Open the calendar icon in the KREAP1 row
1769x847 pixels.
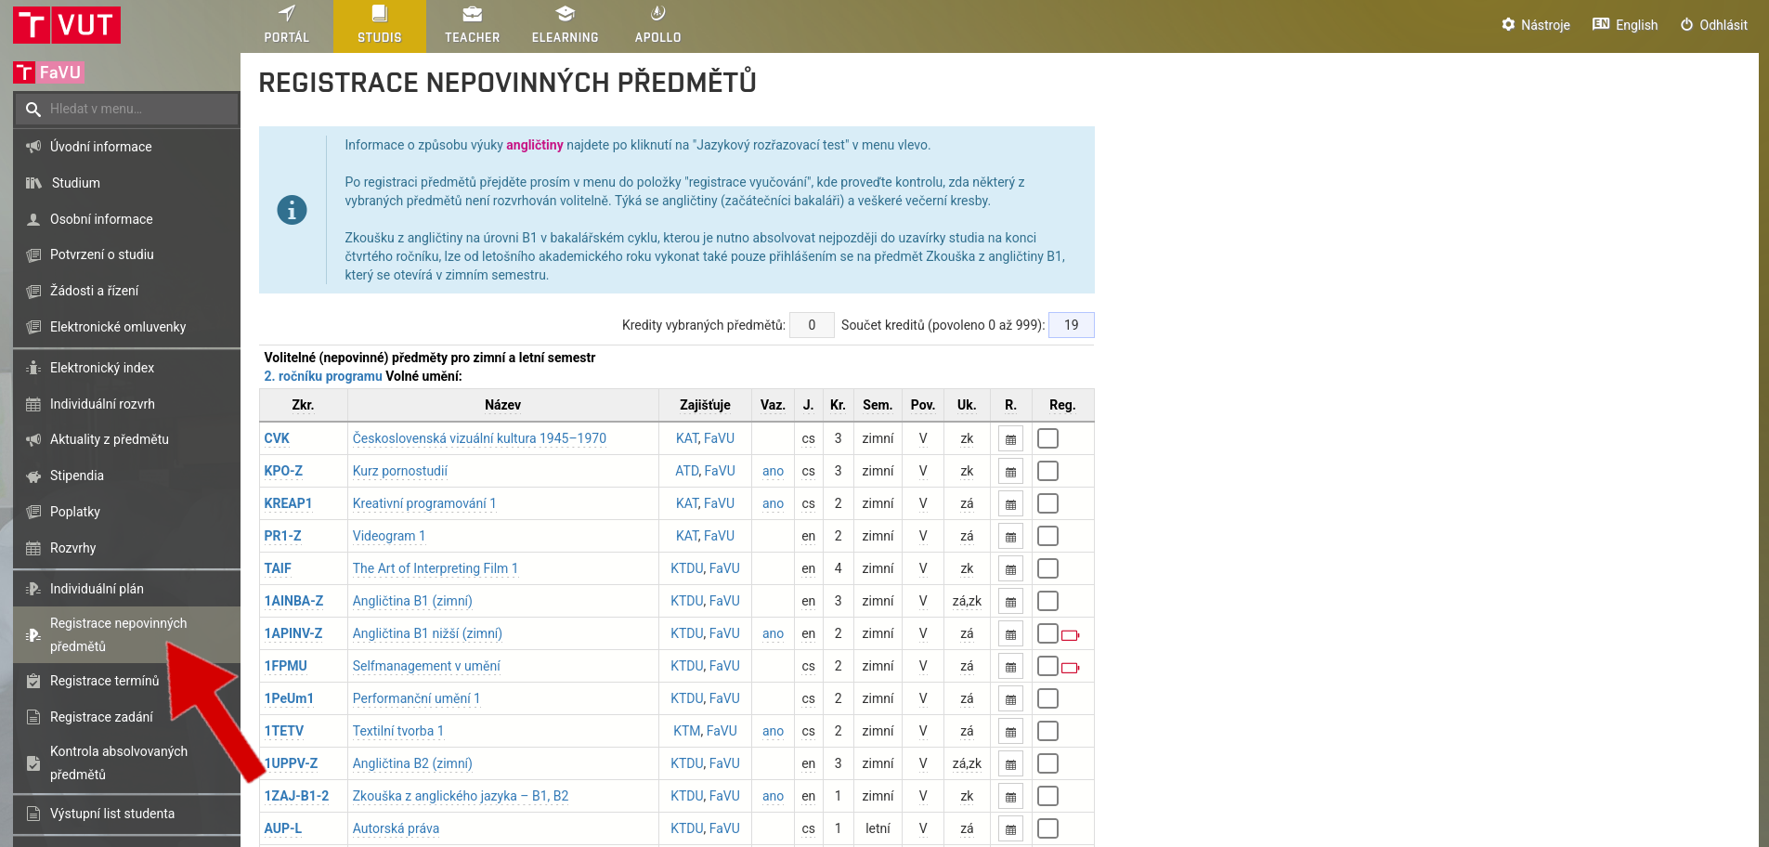tap(1010, 504)
